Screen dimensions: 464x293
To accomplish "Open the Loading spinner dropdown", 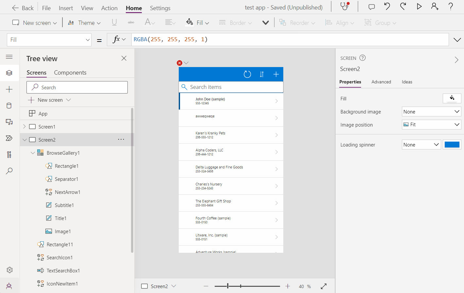I will tap(421, 144).
